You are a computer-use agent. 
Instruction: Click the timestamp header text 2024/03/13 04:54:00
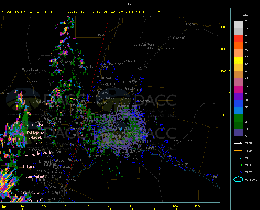point(24,12)
